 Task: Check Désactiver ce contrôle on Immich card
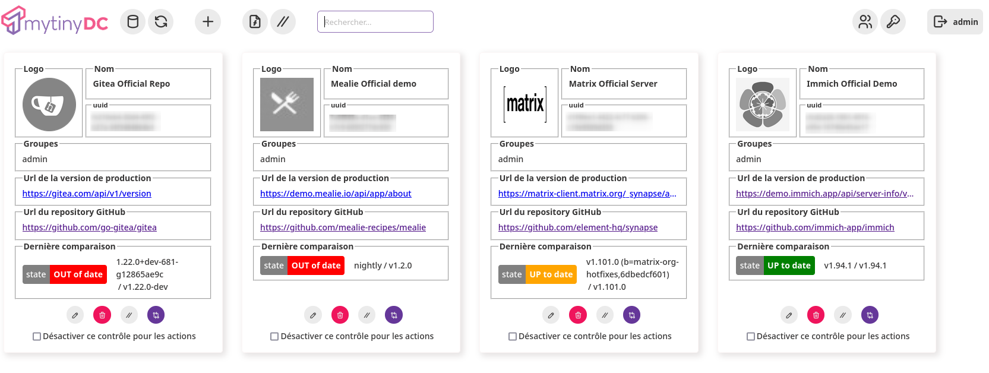pyautogui.click(x=751, y=336)
